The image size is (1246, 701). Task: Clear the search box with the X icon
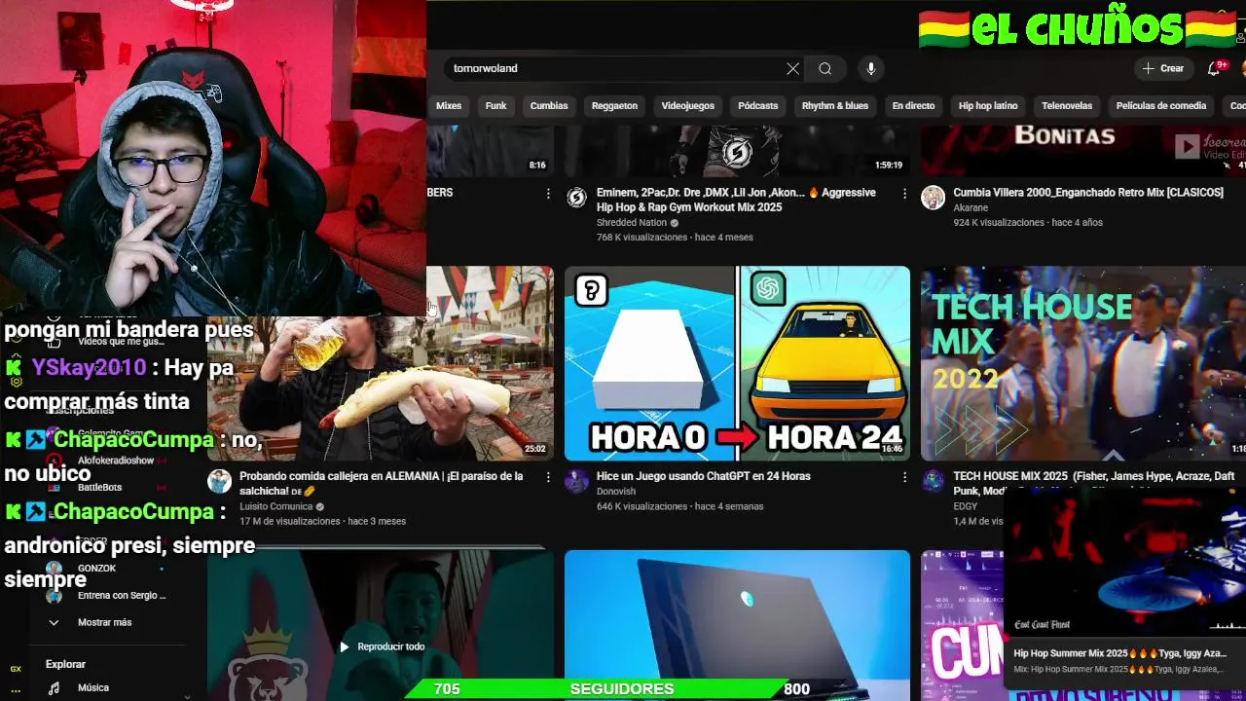point(792,68)
